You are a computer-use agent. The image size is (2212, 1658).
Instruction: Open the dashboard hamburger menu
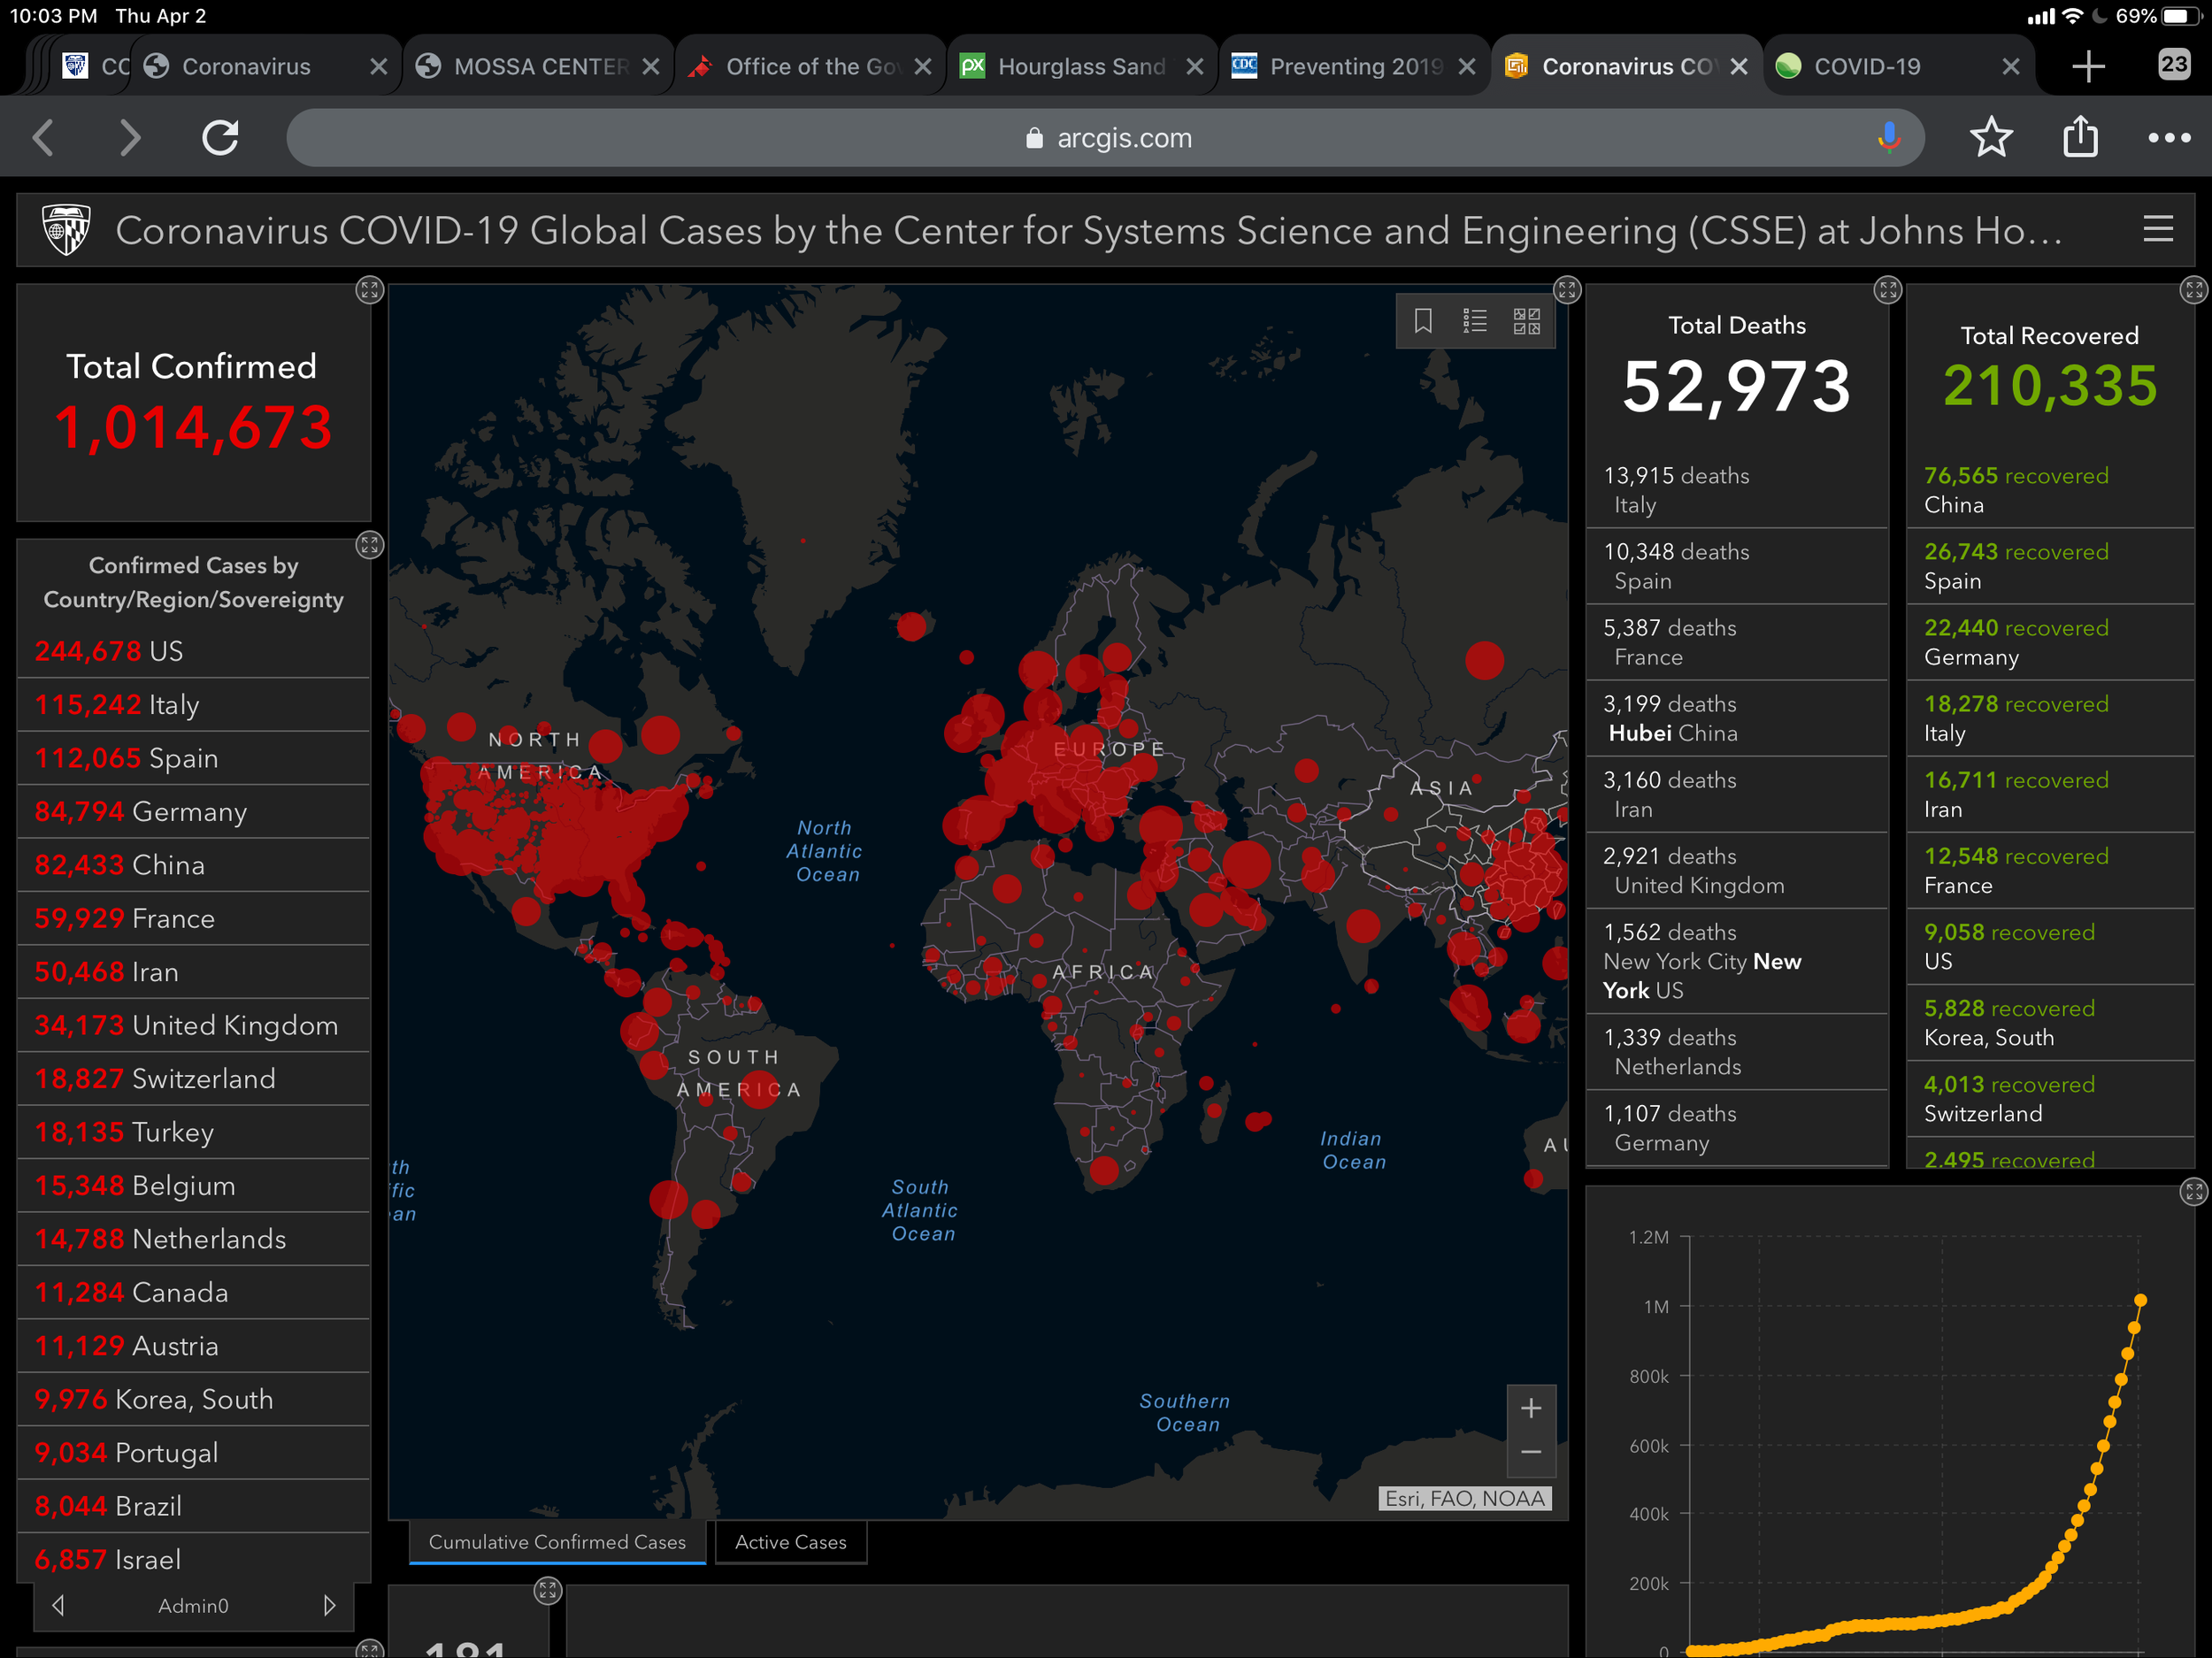(2158, 229)
